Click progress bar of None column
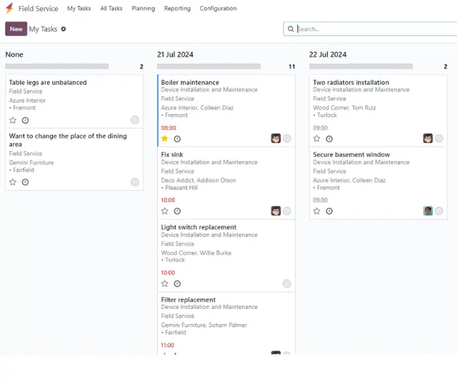This screenshot has width=457, height=391. tap(57, 66)
